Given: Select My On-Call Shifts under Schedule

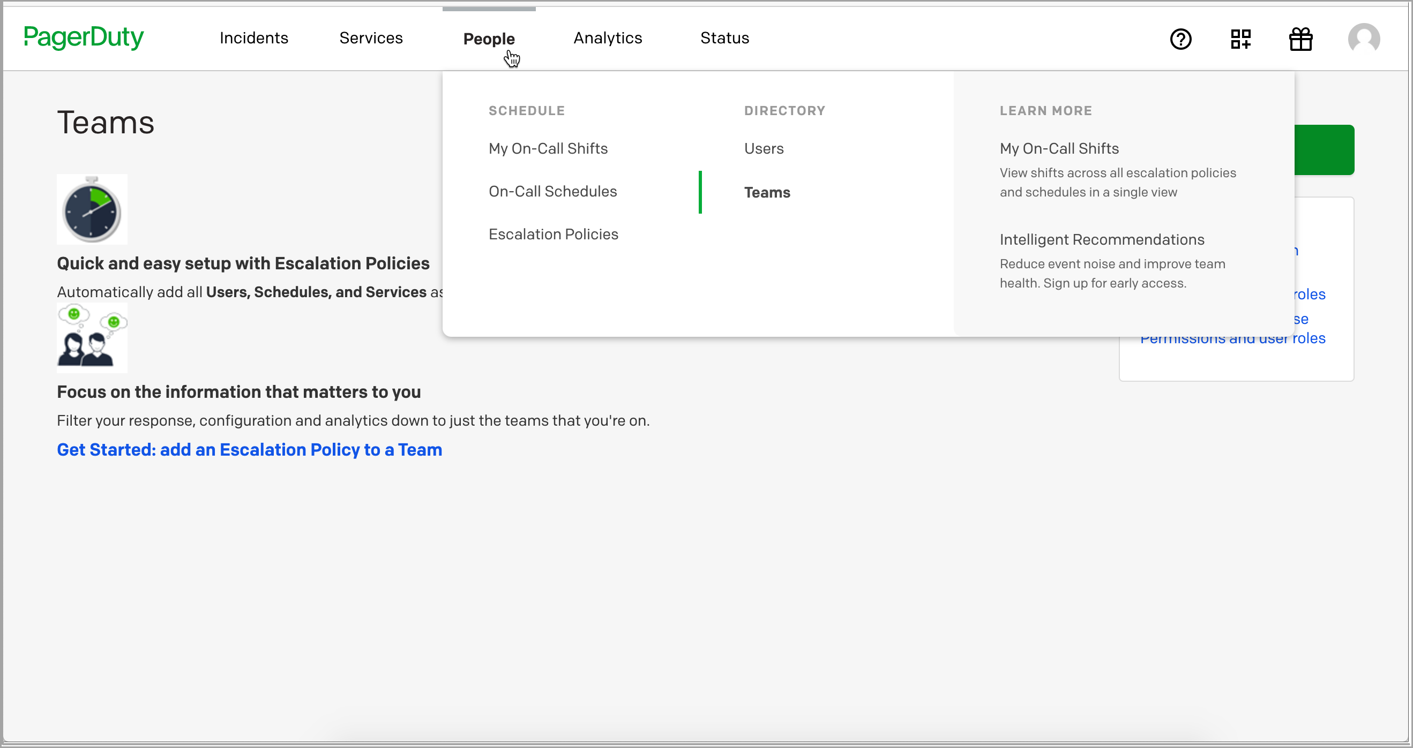Looking at the screenshot, I should coord(548,148).
